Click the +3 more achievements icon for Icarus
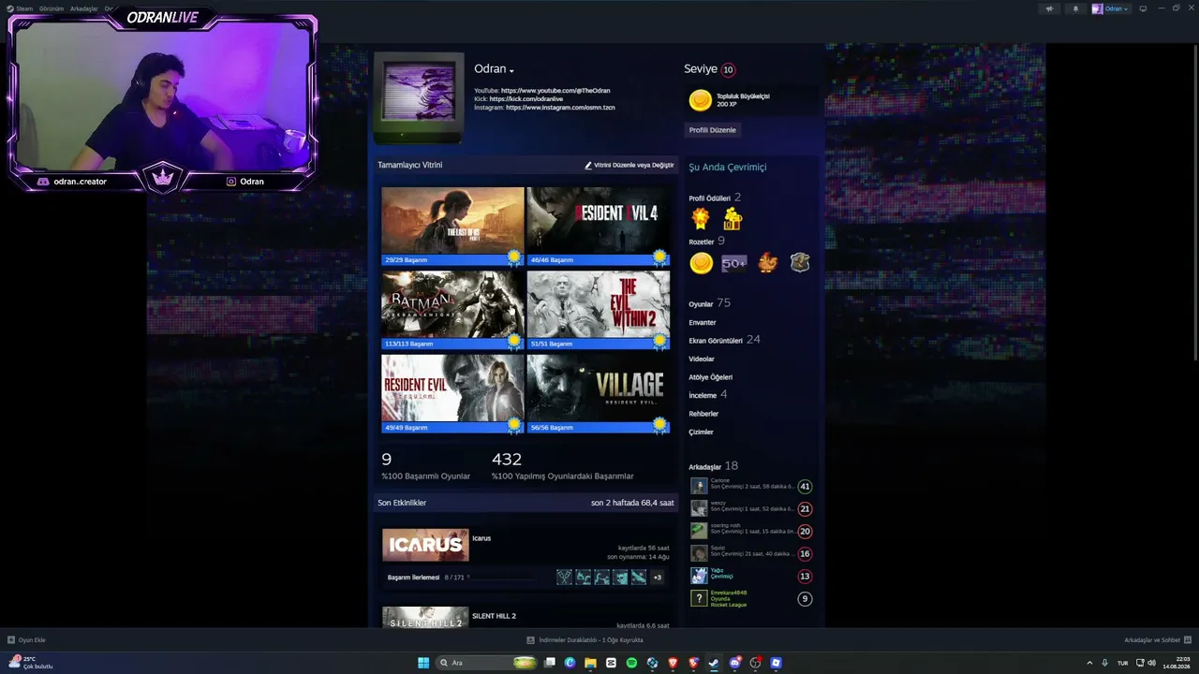 (x=657, y=578)
